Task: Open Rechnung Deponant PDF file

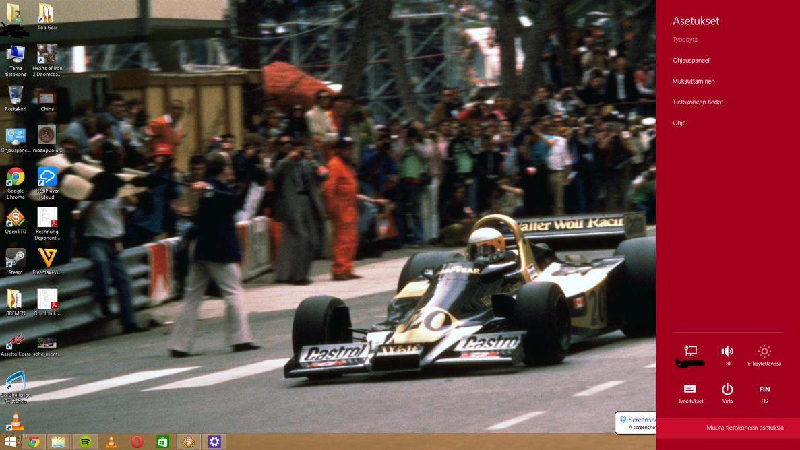Action: 47,224
